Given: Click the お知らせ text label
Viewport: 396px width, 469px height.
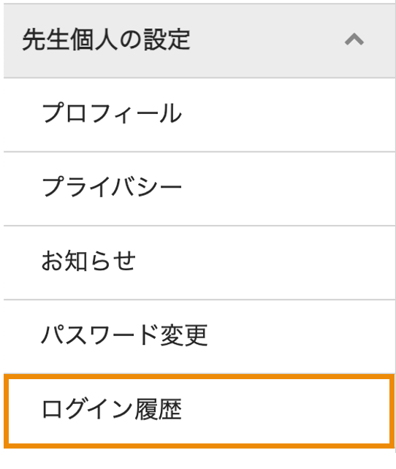Looking at the screenshot, I should pyautogui.click(x=88, y=261).
